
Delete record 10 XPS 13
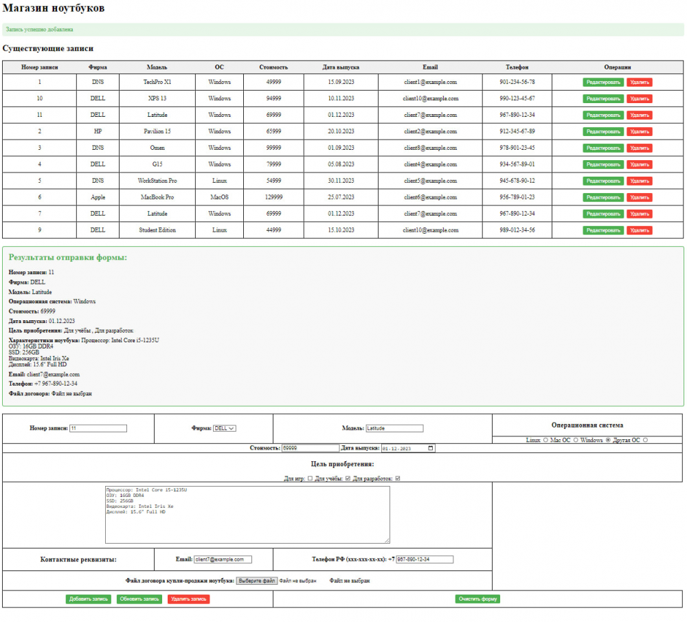pyautogui.click(x=639, y=98)
